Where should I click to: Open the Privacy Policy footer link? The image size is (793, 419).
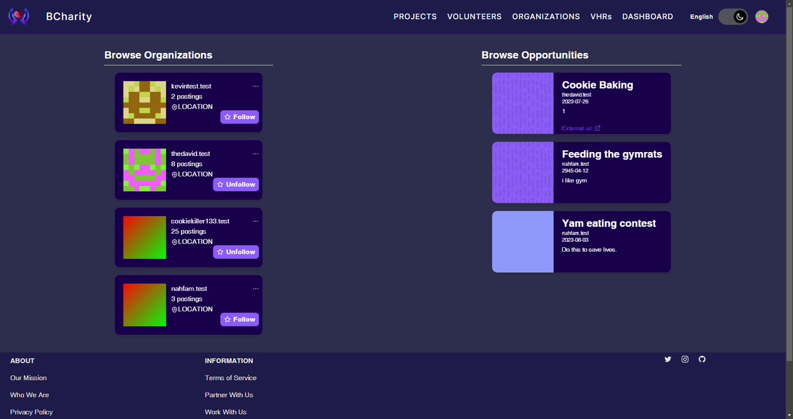pos(32,412)
